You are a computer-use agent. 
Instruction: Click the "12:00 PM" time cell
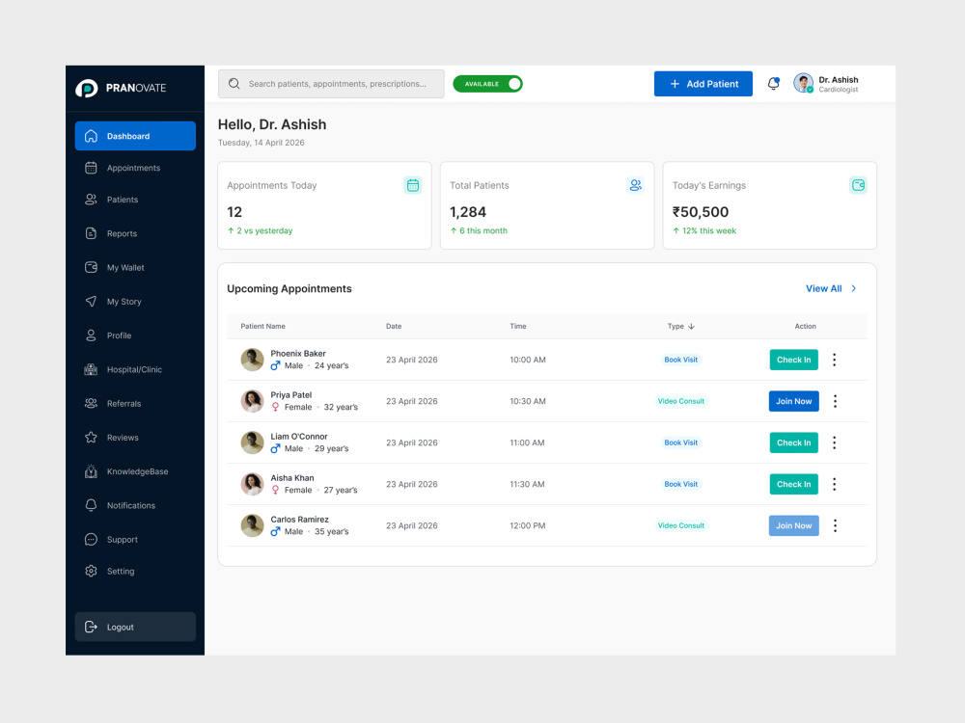pyautogui.click(x=528, y=525)
